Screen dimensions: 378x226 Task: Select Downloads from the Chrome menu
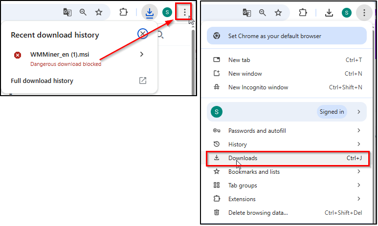[288, 158]
